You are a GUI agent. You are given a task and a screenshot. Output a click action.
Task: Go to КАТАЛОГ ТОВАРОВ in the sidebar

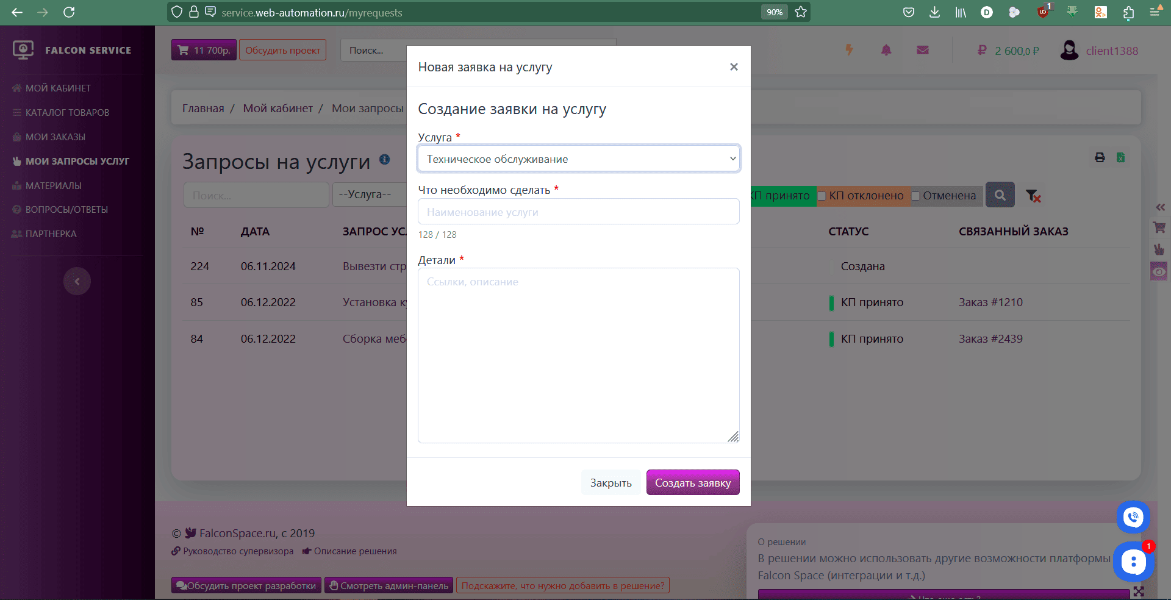[67, 113]
